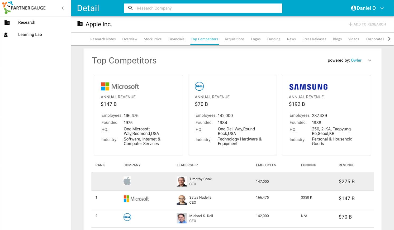The height and width of the screenshot is (230, 394).
Task: Go to the Logos tab
Action: click(x=256, y=39)
